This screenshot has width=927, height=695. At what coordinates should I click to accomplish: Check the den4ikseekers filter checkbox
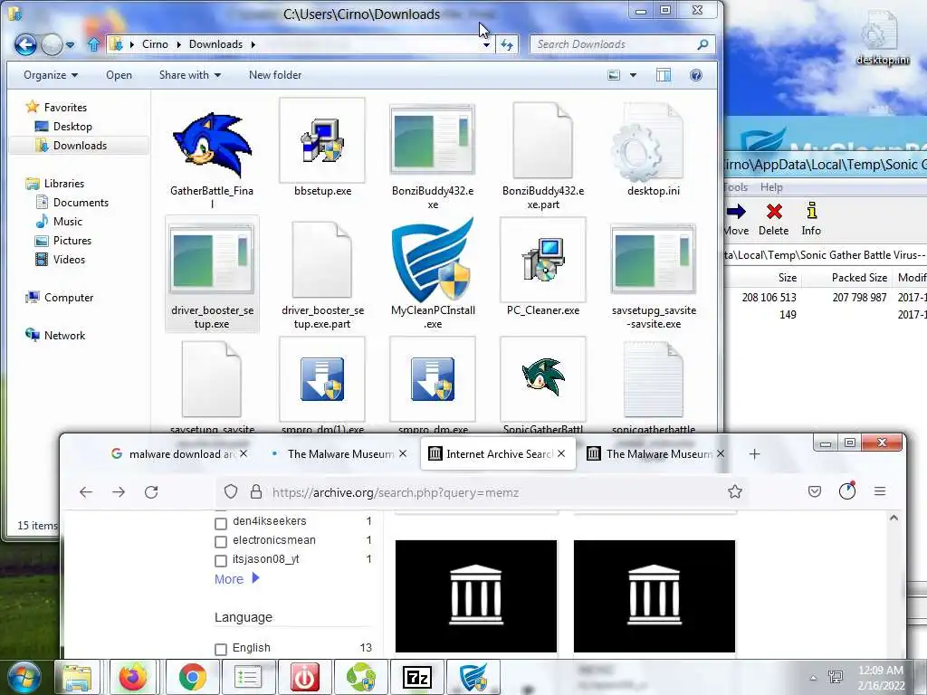(221, 523)
